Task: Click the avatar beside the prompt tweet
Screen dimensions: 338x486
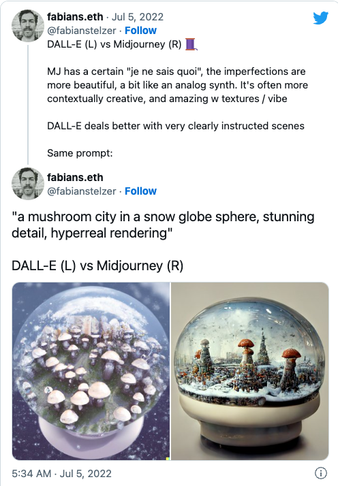Action: tap(28, 184)
